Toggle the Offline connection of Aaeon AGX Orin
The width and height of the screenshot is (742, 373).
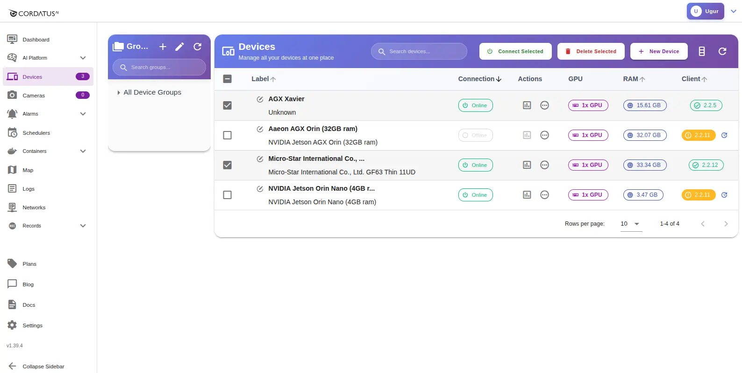coord(475,135)
